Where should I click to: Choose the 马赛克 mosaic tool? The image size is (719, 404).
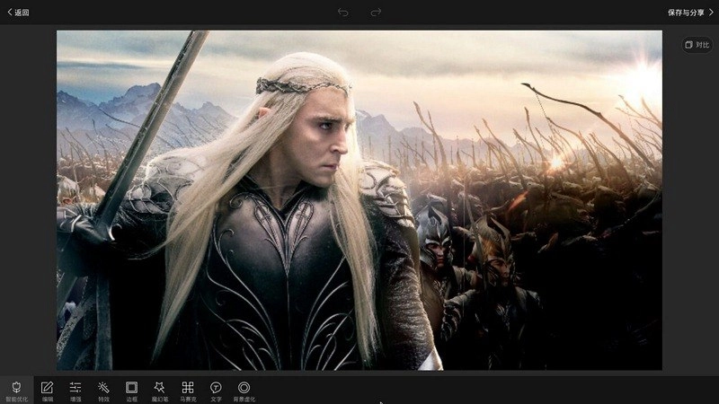pos(188,390)
